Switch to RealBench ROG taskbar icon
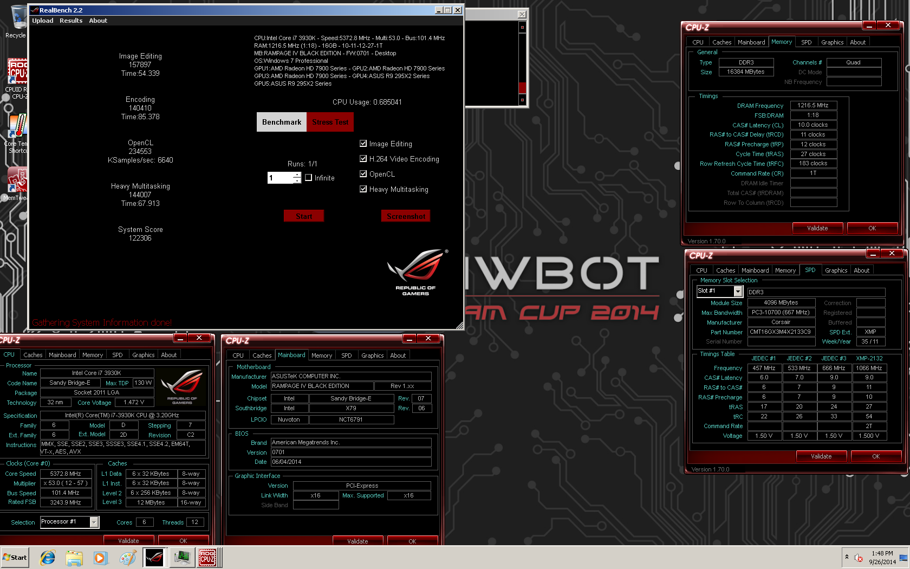The image size is (910, 569). 154,558
